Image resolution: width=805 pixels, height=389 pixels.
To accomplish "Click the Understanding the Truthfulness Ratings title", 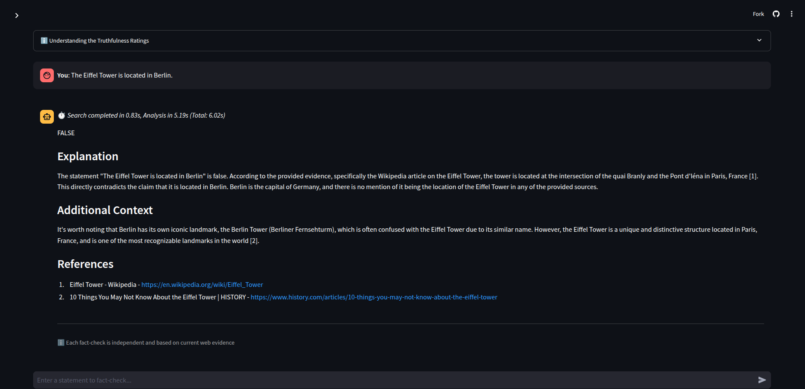I will (99, 41).
